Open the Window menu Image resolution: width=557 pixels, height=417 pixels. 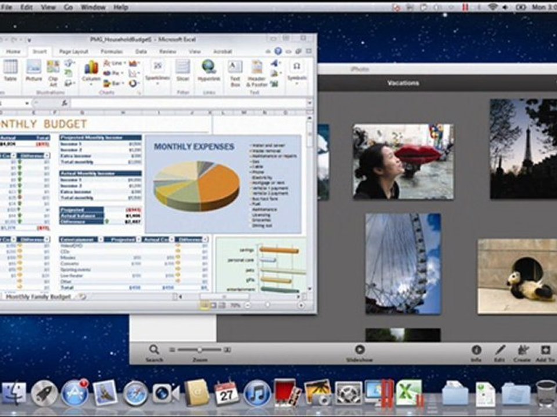[93, 7]
